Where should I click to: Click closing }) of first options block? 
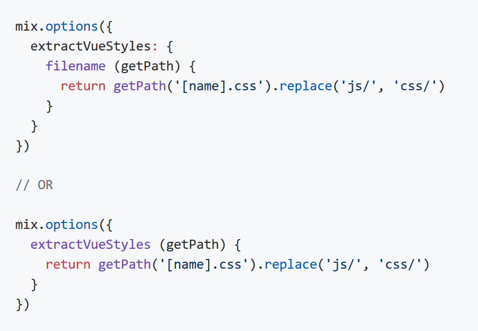(x=22, y=146)
